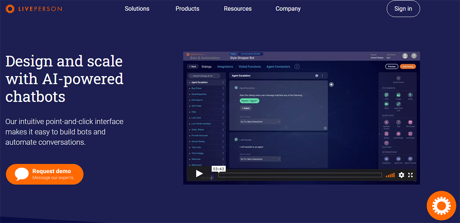Viewport: 460px width, 223px height.
Task: Click the user avatar in video header
Action: [x=405, y=56]
